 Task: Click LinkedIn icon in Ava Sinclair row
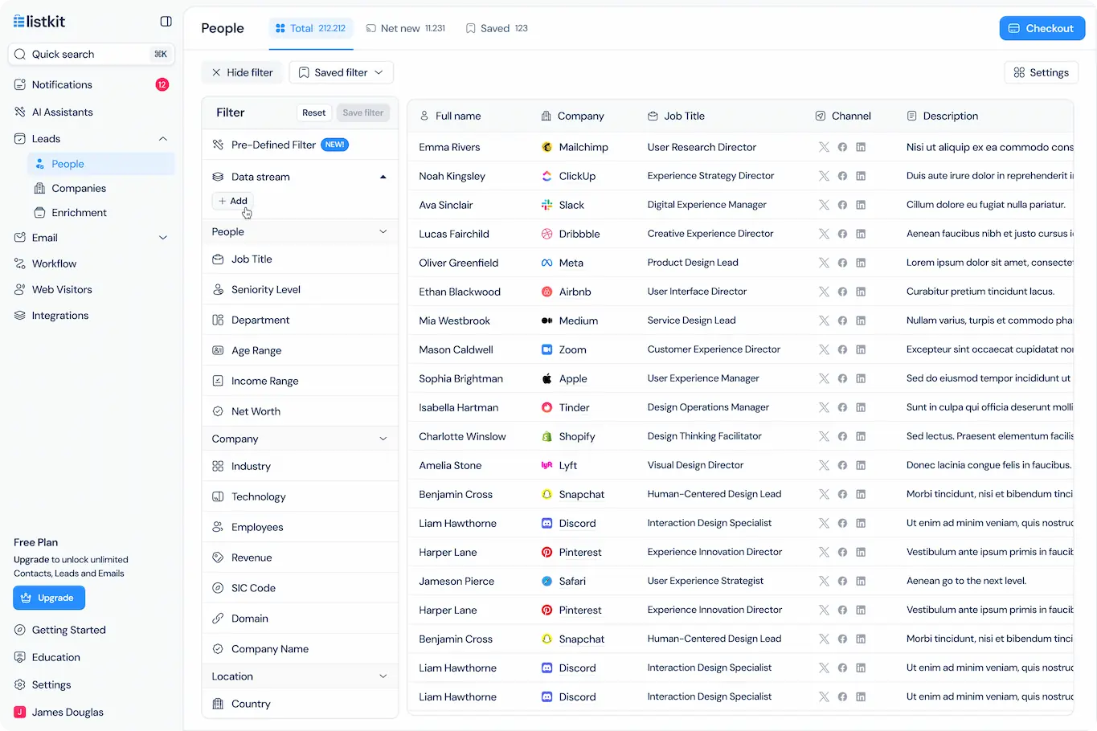[861, 205]
